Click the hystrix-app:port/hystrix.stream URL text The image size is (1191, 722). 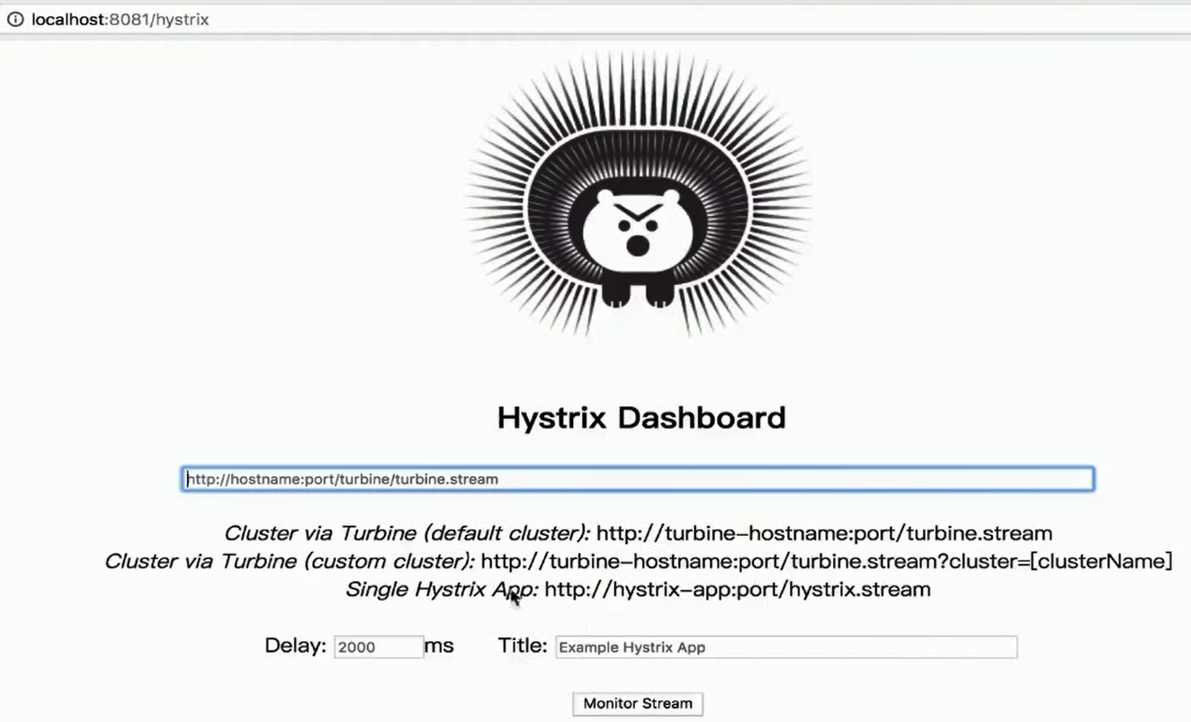pyautogui.click(x=738, y=590)
